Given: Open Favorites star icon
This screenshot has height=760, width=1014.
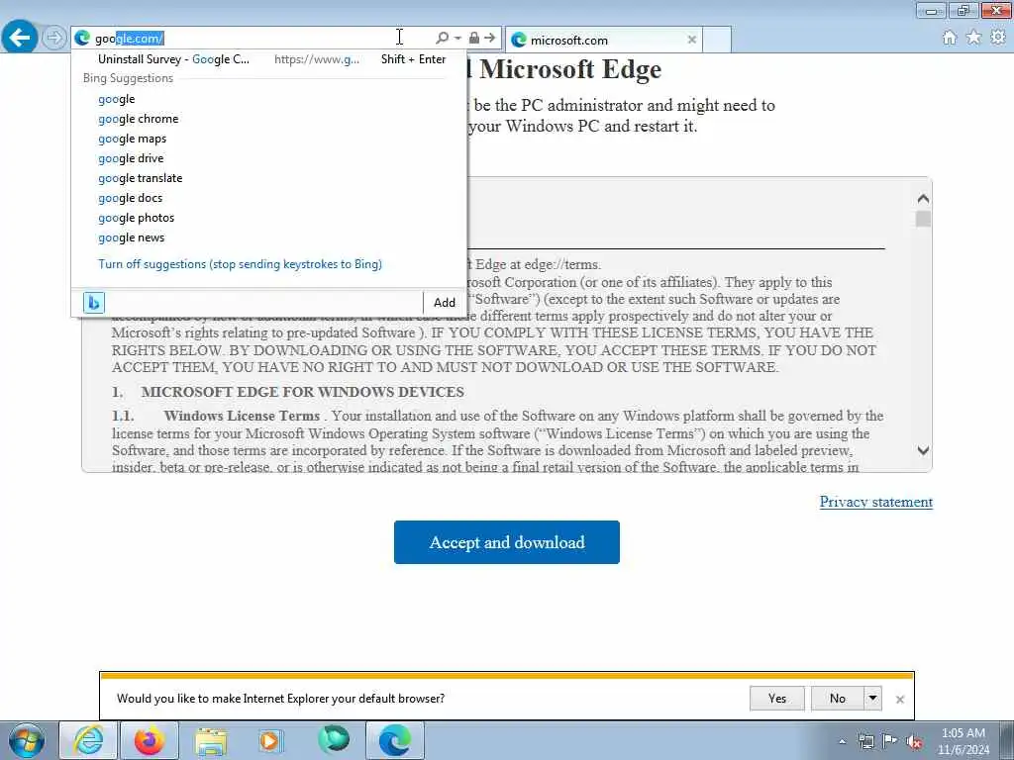Looking at the screenshot, I should (x=973, y=38).
